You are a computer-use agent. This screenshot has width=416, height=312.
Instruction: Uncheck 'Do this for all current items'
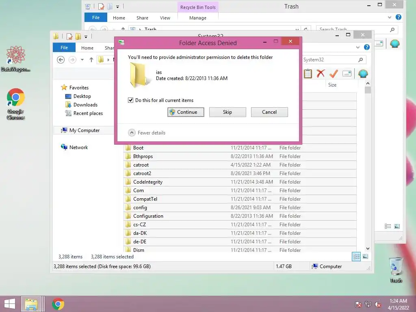click(x=130, y=100)
